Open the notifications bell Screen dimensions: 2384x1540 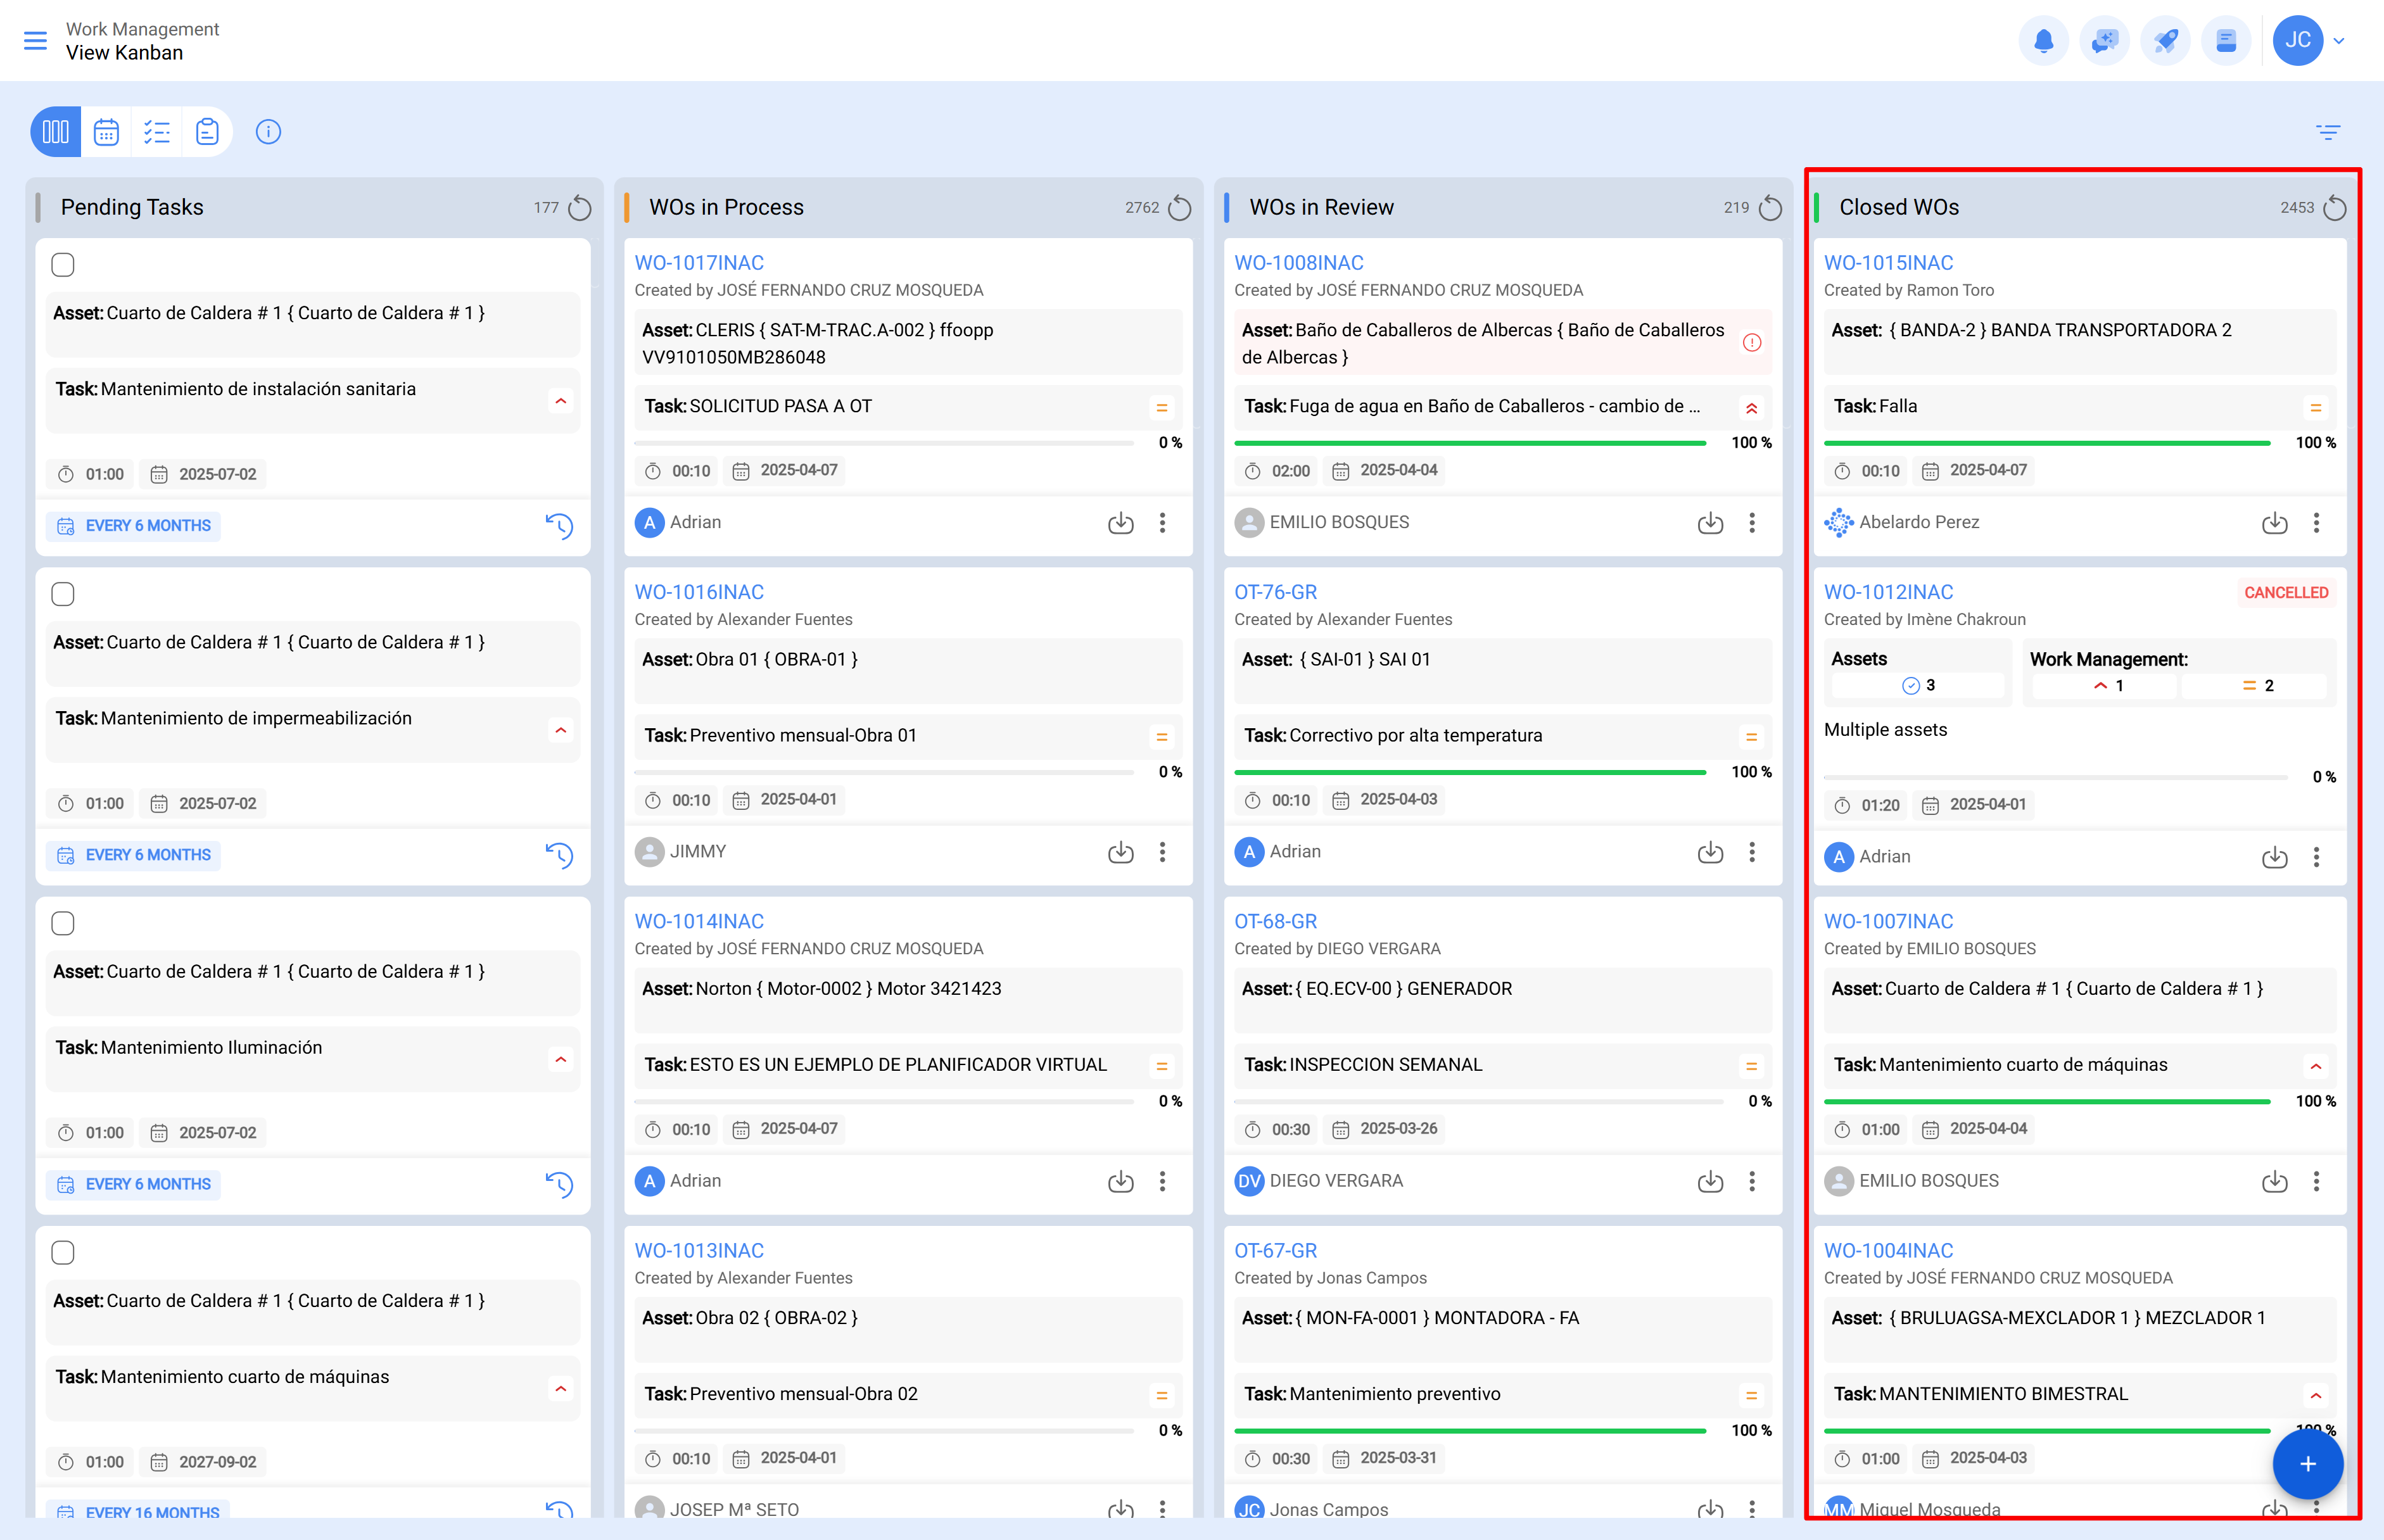[x=2043, y=41]
